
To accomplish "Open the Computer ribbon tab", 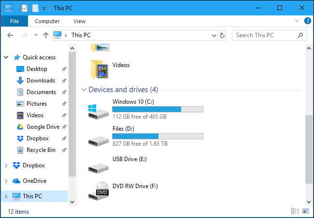I will [x=47, y=21].
